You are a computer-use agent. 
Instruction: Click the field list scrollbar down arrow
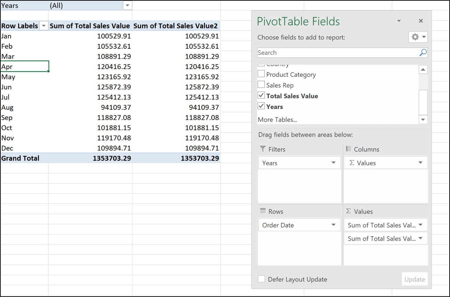point(423,119)
